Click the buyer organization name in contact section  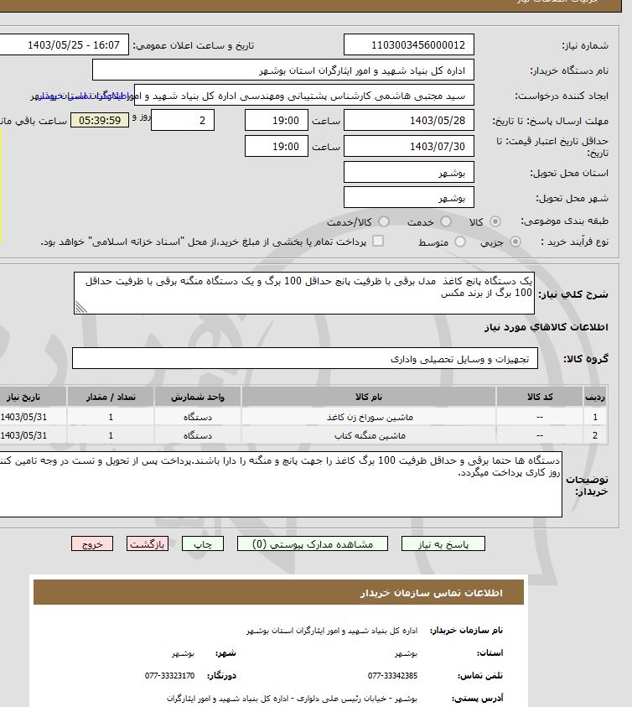(332, 631)
